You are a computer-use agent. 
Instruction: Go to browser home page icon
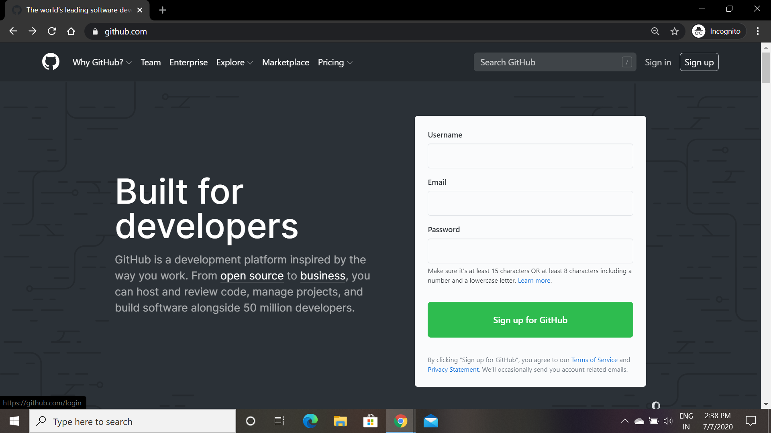[x=71, y=31]
